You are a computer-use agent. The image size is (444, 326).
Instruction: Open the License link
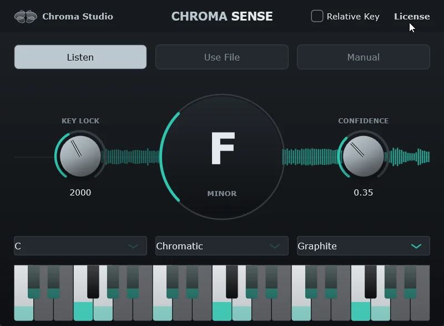click(x=412, y=17)
